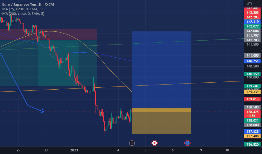The height and width of the screenshot is (154, 262).
Task: Click the 29 date label on time axis
Action: click(19, 150)
